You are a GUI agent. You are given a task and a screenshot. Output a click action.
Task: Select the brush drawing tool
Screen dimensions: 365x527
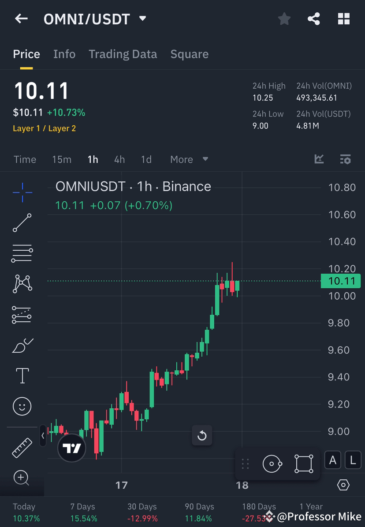coord(22,346)
